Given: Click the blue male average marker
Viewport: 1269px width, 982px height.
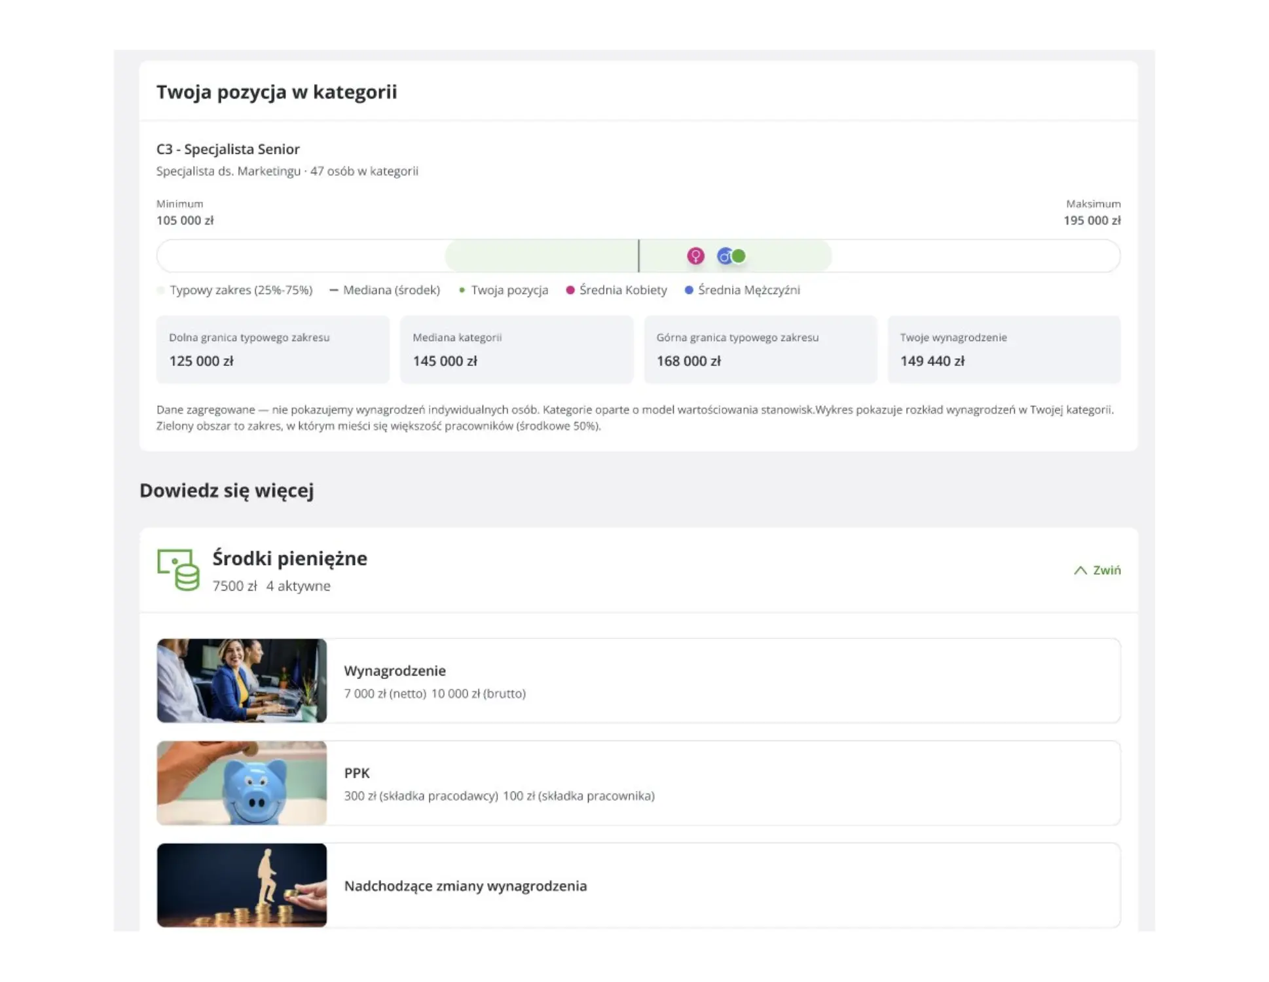Looking at the screenshot, I should tap(724, 256).
